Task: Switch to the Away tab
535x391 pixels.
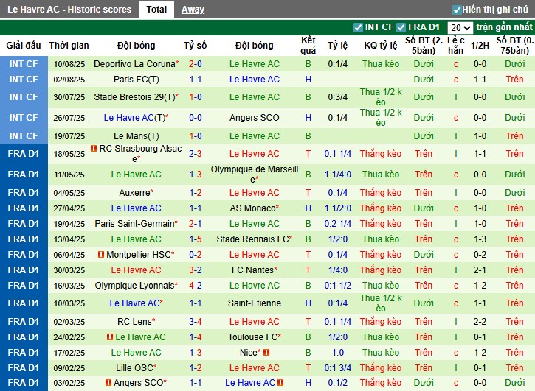Action: (x=193, y=10)
